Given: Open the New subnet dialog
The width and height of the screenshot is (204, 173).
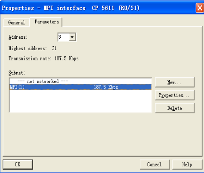Looking at the screenshot, I should tap(175, 82).
